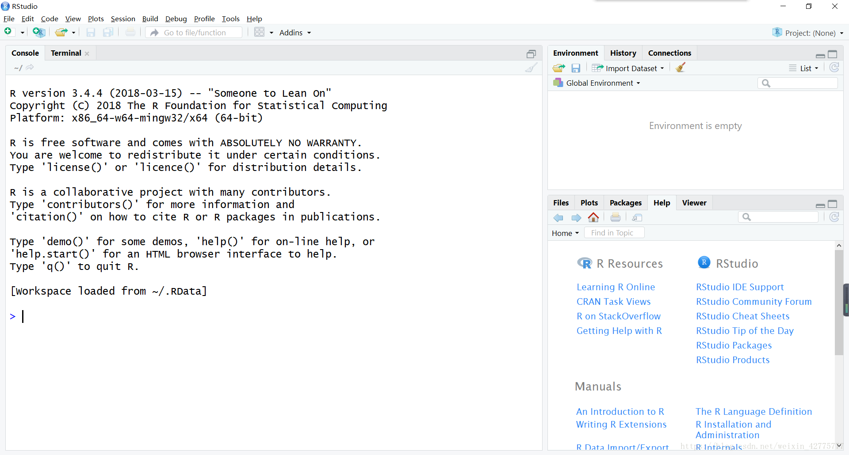Image resolution: width=849 pixels, height=455 pixels.
Task: Click the Help back arrow
Action: [x=558, y=218]
